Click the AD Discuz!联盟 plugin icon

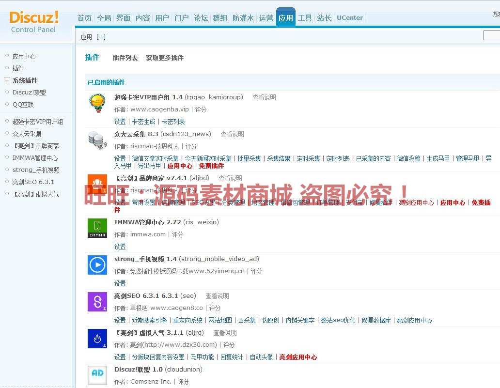tap(97, 375)
